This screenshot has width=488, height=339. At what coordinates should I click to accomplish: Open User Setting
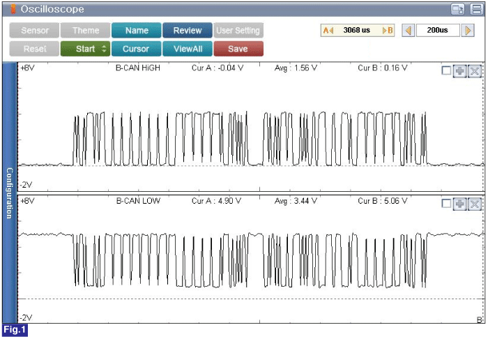click(238, 31)
